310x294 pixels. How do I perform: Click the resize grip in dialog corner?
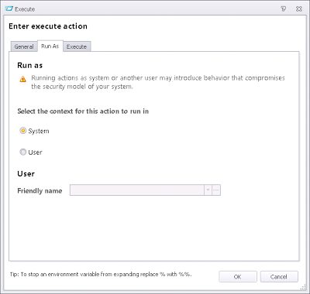point(303,287)
